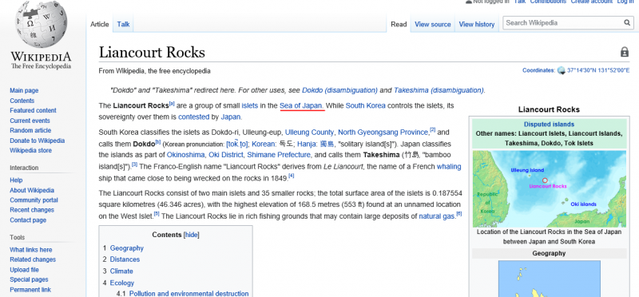Click the contested link
The width and height of the screenshot is (639, 297).
tap(193, 117)
